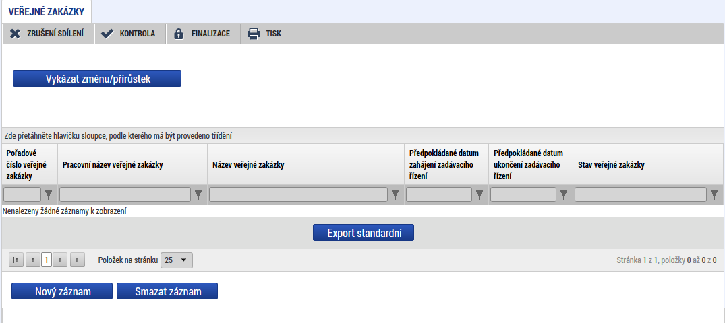Click filter funnel for Pracovní název column
This screenshot has width=725, height=323.
(x=198, y=195)
